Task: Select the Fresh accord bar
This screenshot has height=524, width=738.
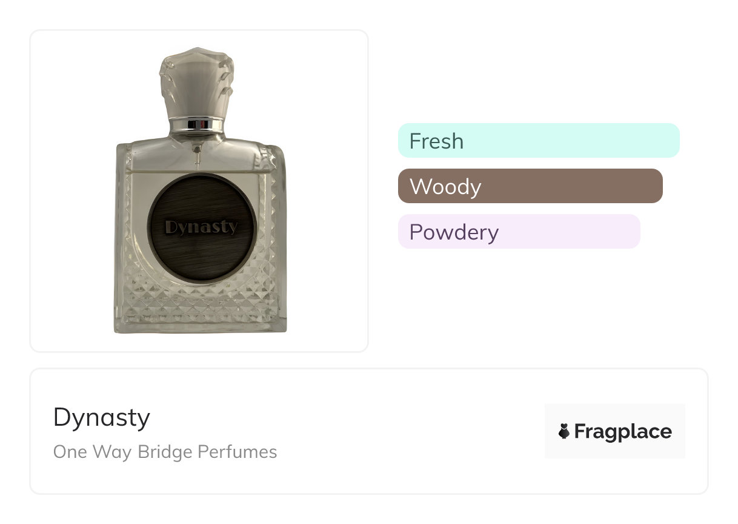Action: pos(538,141)
